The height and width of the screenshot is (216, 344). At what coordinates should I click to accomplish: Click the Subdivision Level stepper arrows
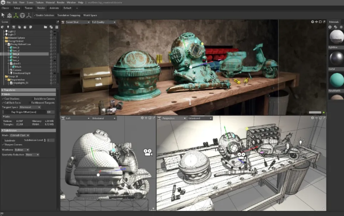click(x=44, y=140)
